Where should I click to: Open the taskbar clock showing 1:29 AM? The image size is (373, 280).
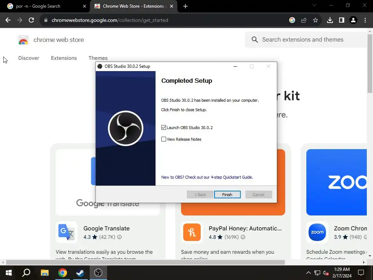point(342,273)
